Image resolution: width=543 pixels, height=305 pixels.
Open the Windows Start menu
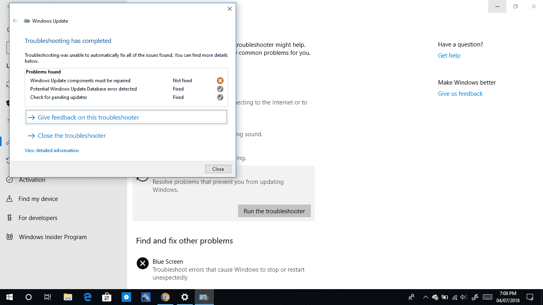pos(10,297)
